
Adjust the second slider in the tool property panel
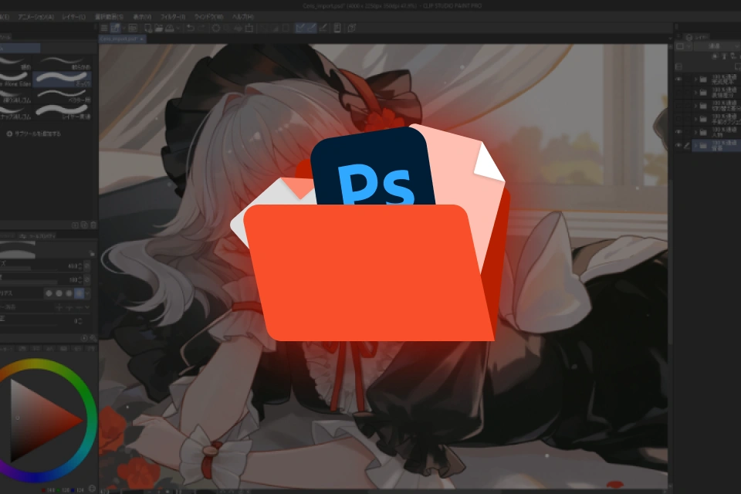29,283
